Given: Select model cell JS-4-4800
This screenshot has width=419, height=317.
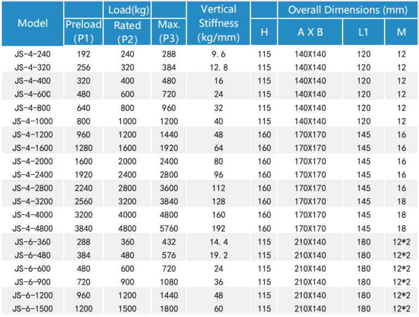Looking at the screenshot, I should click(33, 228).
